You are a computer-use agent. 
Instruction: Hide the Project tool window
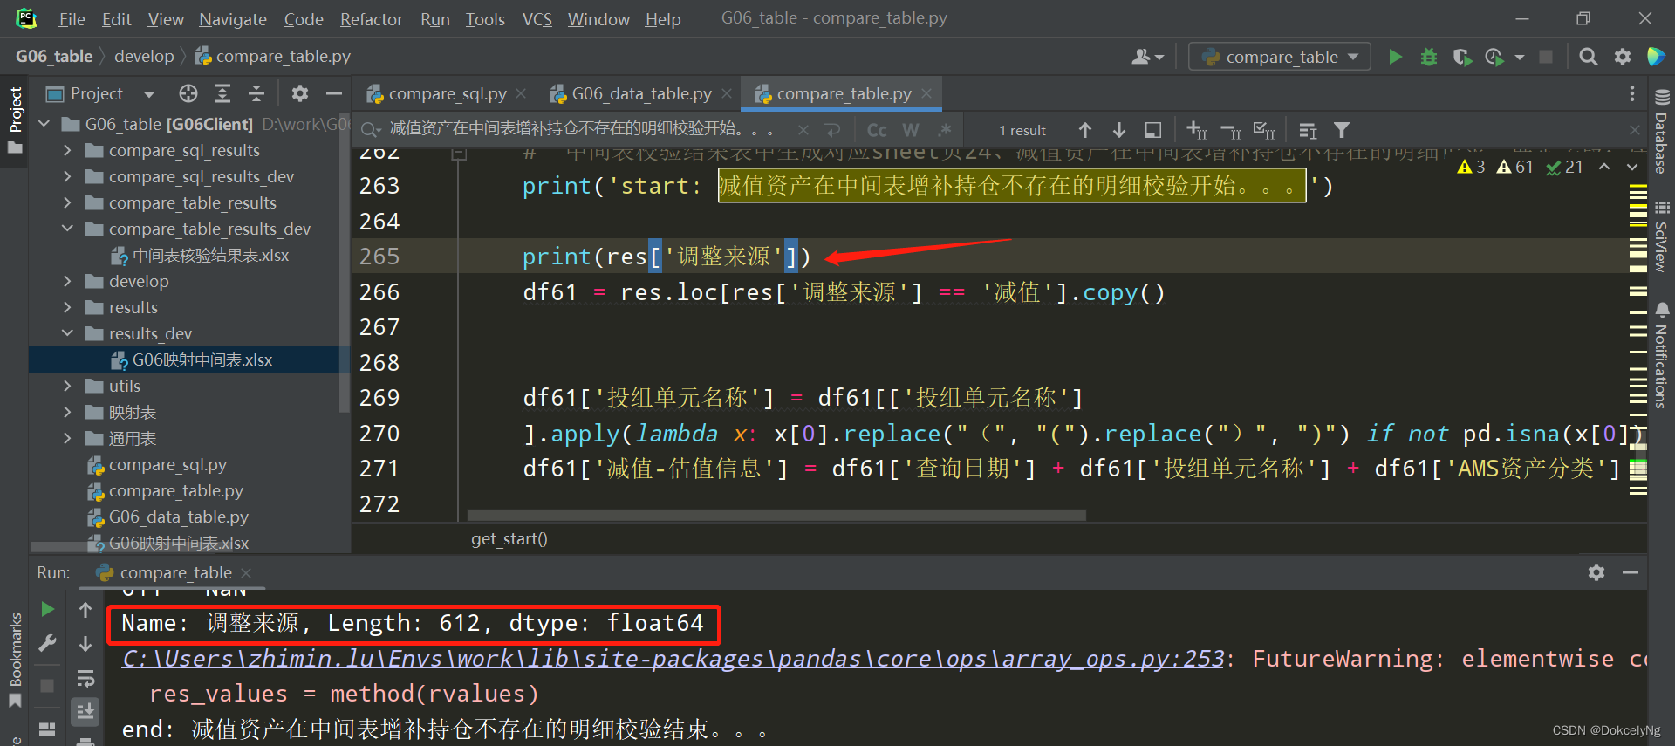[x=333, y=93]
